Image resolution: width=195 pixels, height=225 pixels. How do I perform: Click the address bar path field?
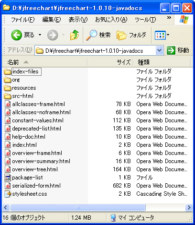tap(95, 51)
